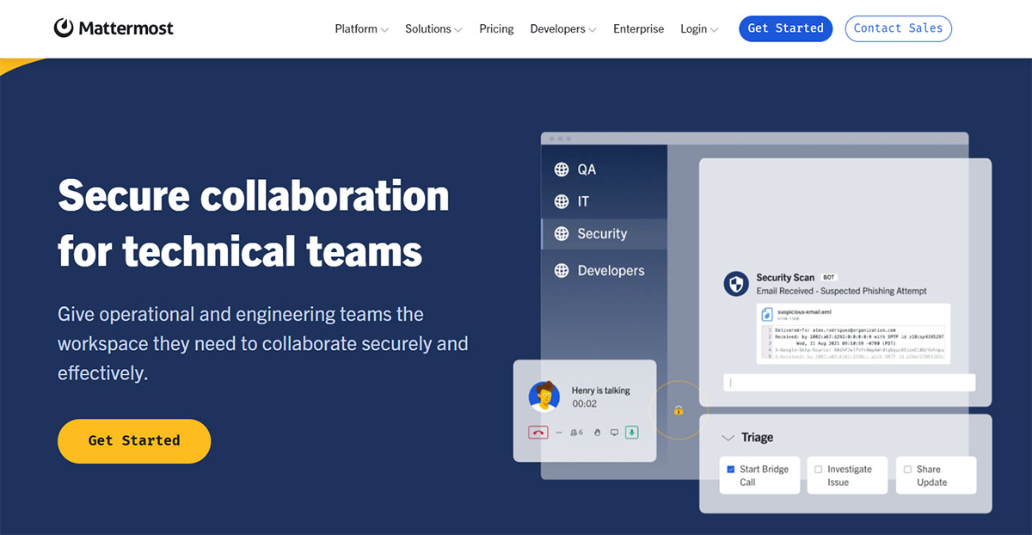This screenshot has height=535, width=1032.
Task: Check the Investigate Issue checkbox
Action: point(819,470)
